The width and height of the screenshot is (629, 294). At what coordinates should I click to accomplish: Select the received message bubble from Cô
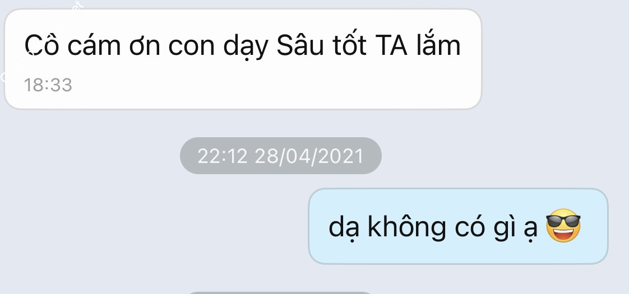click(243, 59)
